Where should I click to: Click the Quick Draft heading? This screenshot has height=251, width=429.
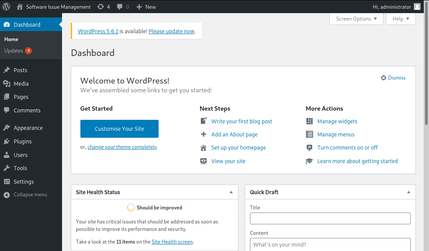click(x=264, y=192)
